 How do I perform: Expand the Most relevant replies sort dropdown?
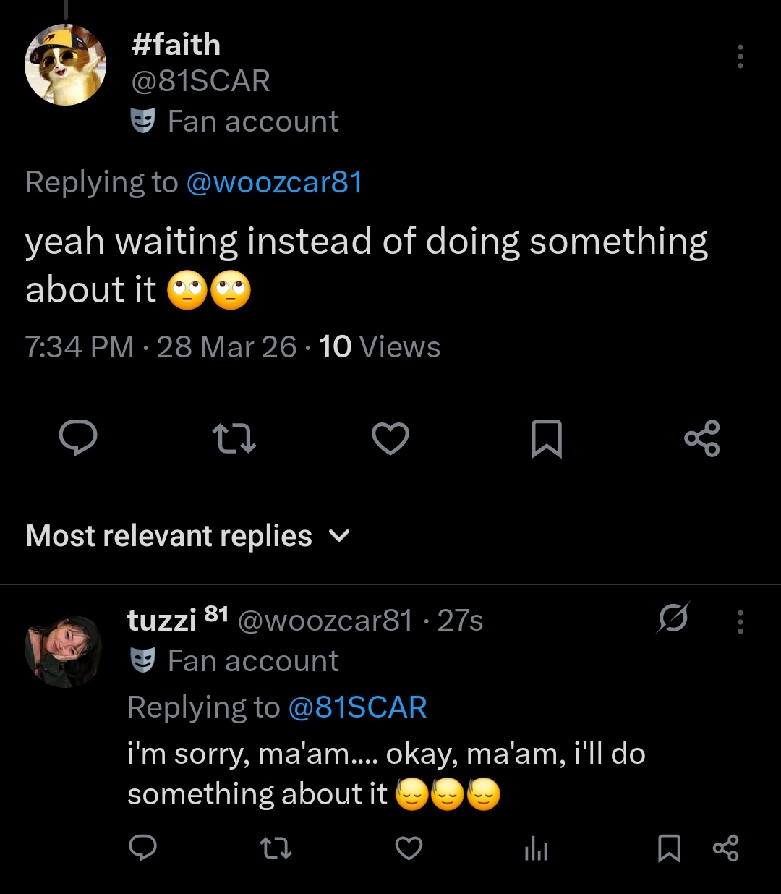point(338,536)
